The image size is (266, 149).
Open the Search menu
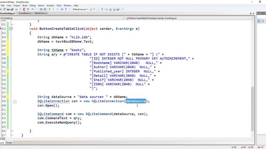(x=41, y=5)
